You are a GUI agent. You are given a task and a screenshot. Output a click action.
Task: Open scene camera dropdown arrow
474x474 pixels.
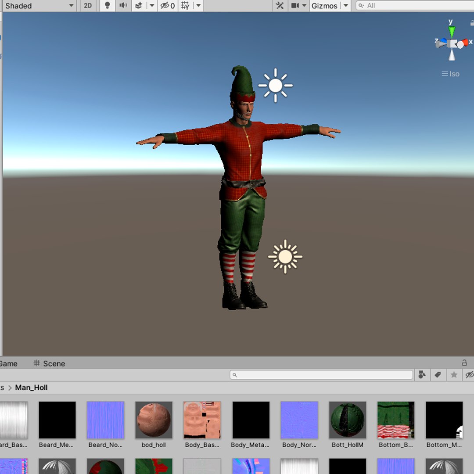[x=305, y=6]
